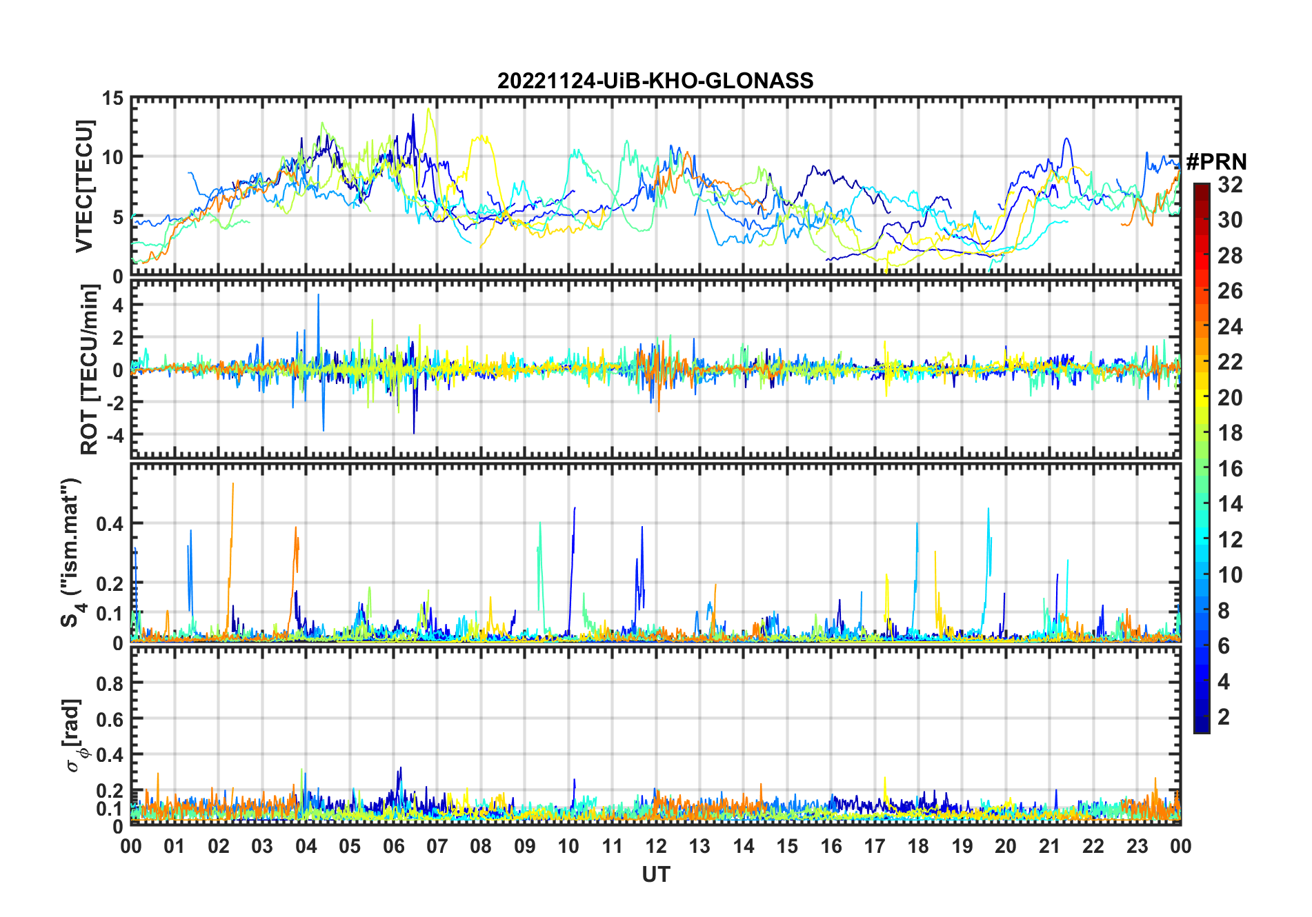Click the 12 tick on the UT axis

coord(656,846)
